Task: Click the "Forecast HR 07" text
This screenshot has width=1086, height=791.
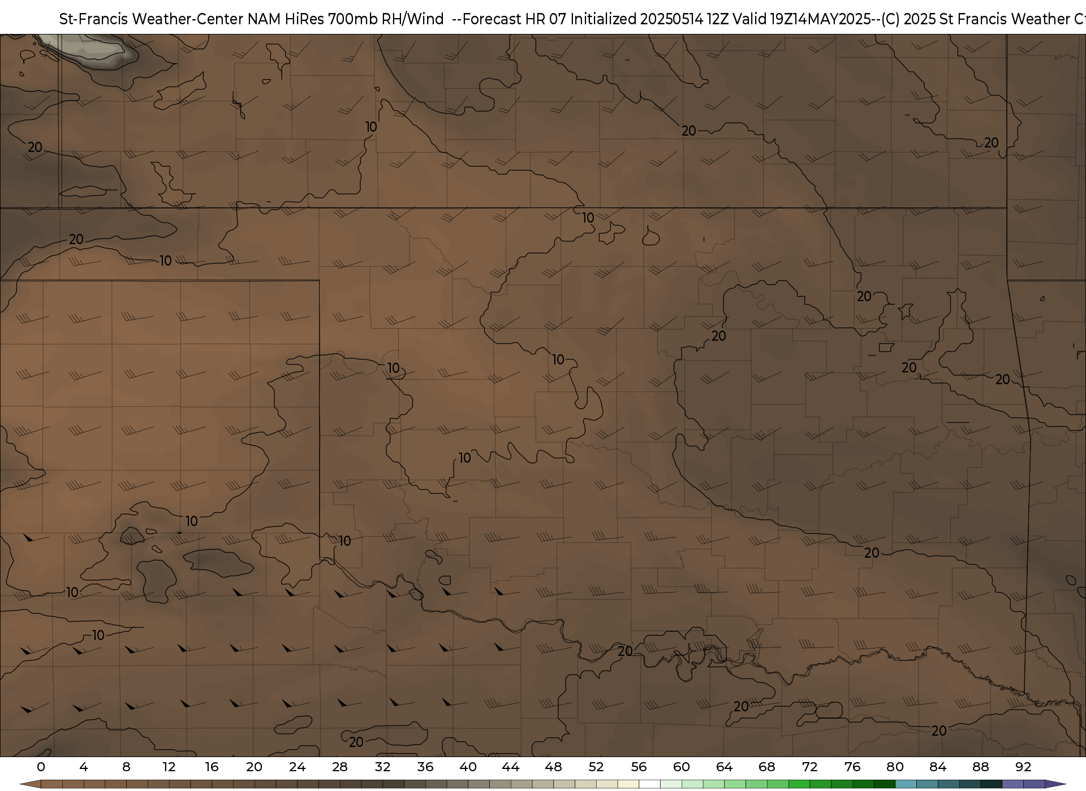Action: click(x=515, y=19)
